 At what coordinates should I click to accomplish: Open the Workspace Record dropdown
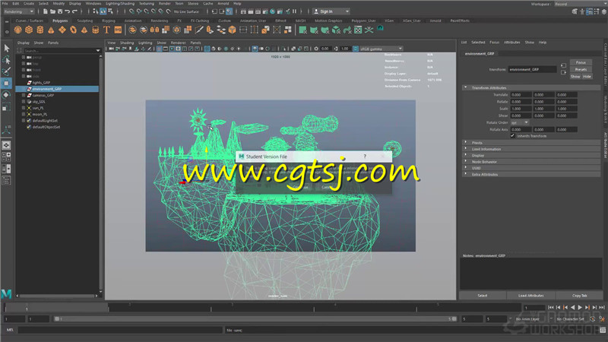(x=580, y=4)
